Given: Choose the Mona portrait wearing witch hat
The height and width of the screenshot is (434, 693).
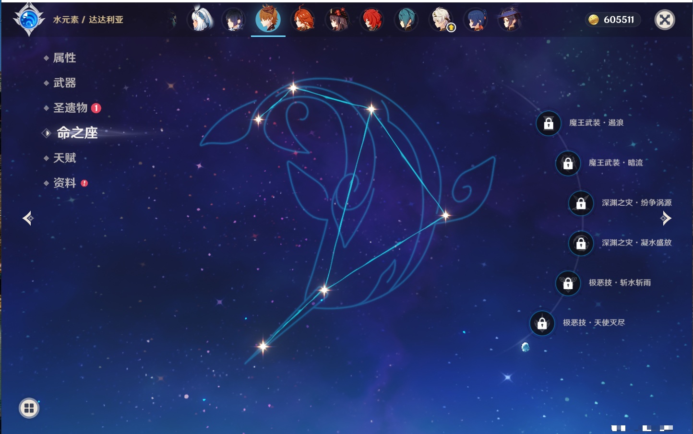Looking at the screenshot, I should [510, 20].
